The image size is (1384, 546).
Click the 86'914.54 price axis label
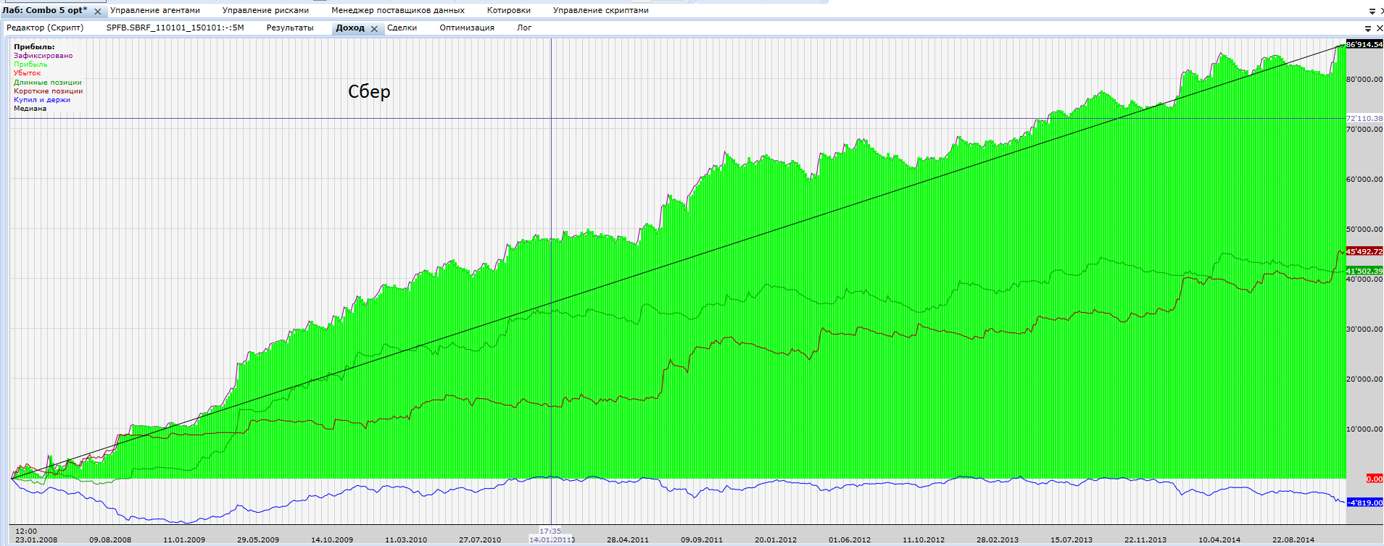click(1364, 44)
